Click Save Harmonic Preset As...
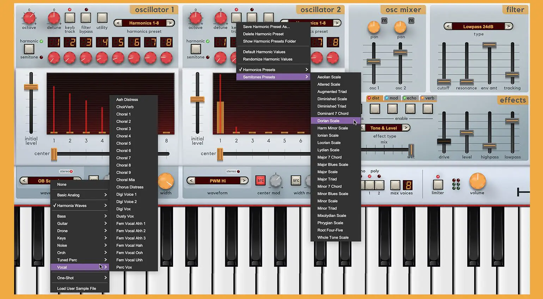 pos(266,27)
